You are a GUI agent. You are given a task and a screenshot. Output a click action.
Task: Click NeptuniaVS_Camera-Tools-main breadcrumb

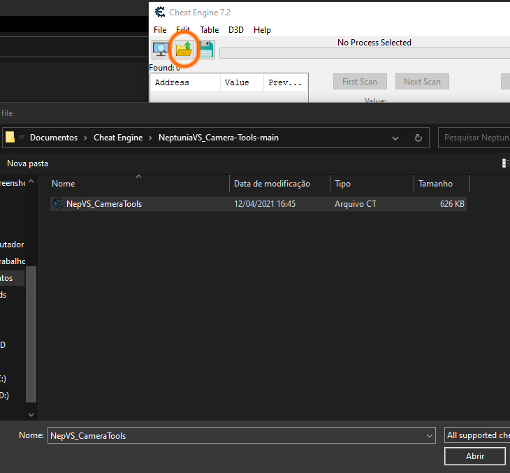[219, 138]
